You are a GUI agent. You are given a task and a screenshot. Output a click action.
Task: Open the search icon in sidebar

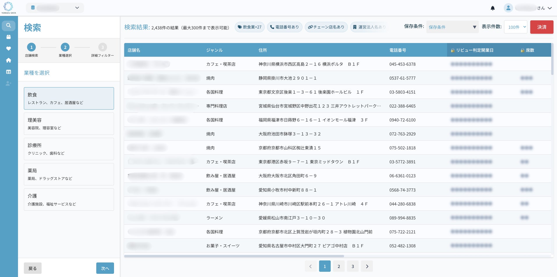point(9,26)
